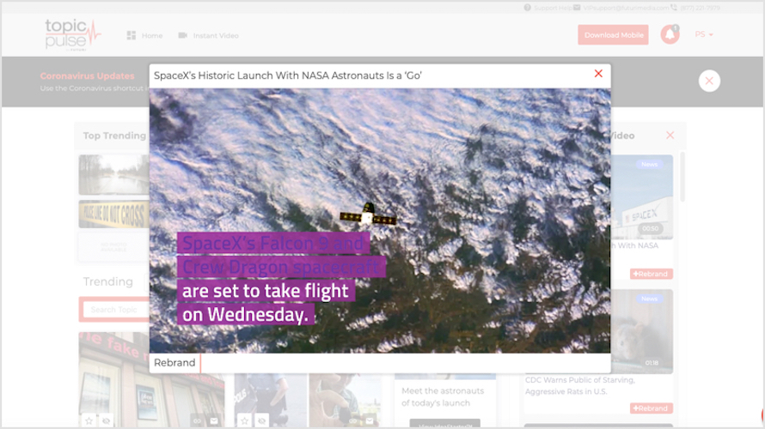Click the Trending section heading
The image size is (765, 429).
coord(107,281)
